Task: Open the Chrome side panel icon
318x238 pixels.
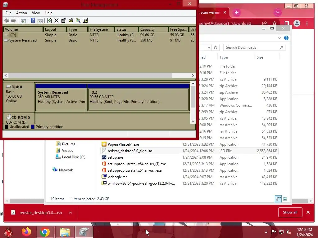Action: click(287, 23)
